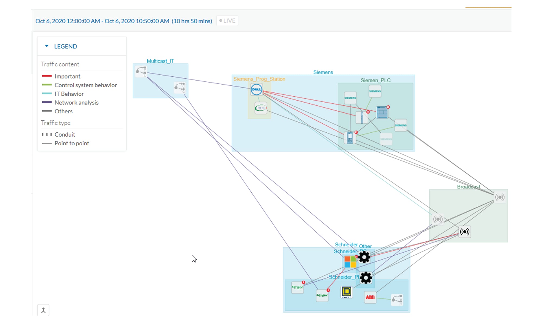Click the Siemens HMI handheld device node
The height and width of the screenshot is (323, 543).
(350, 137)
